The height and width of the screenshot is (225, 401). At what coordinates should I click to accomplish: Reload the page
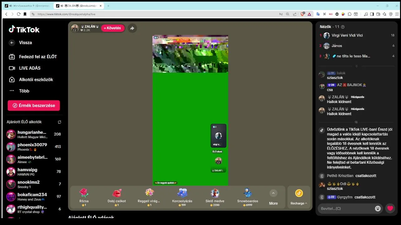[18, 14]
